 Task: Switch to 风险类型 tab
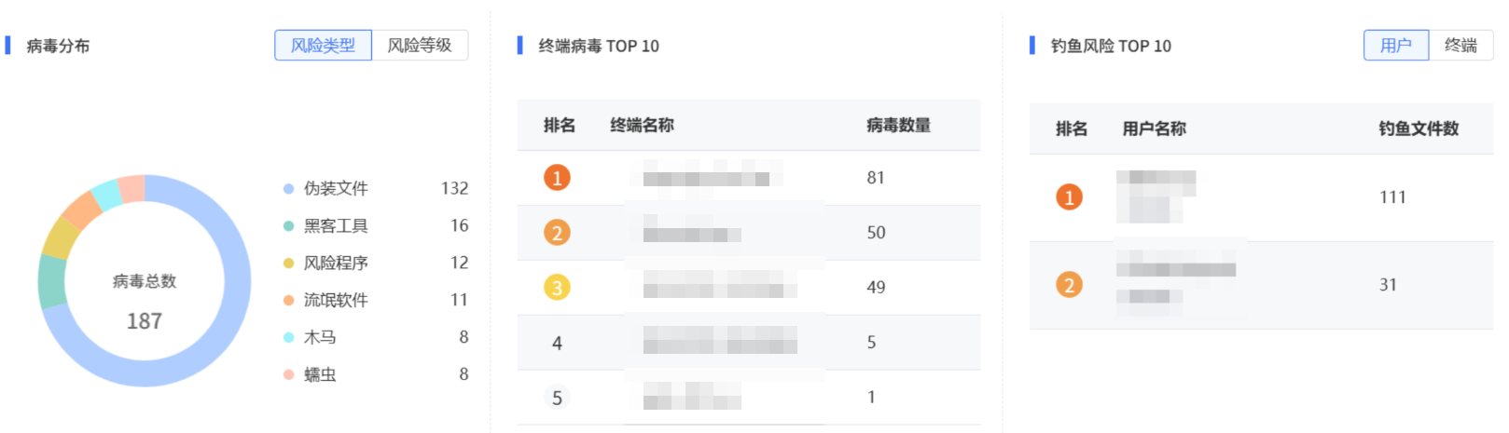(323, 45)
